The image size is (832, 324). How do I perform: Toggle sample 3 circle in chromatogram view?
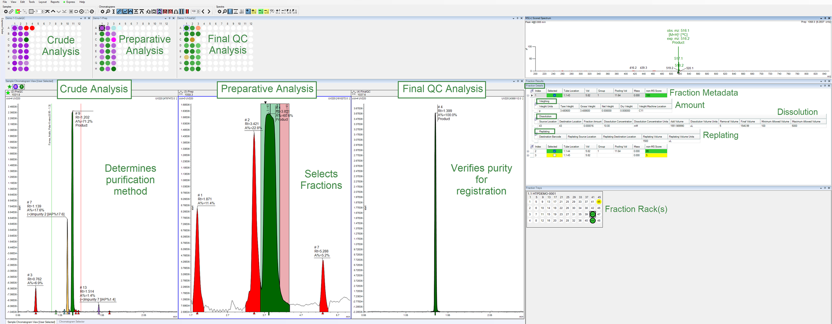(x=22, y=87)
